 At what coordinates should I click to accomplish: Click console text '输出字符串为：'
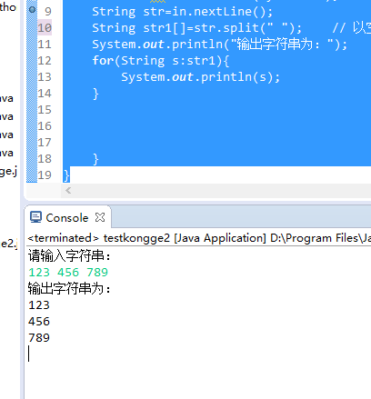pyautogui.click(x=69, y=288)
